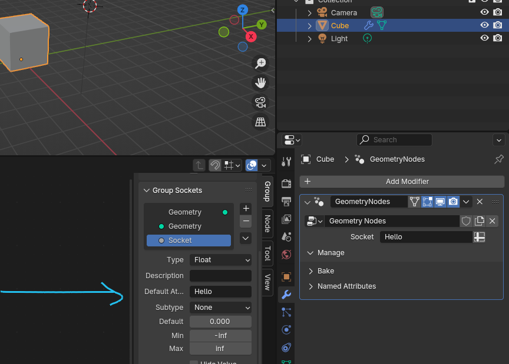Duplicate the Geometry Nodes node group
509x364 pixels.
pos(480,221)
